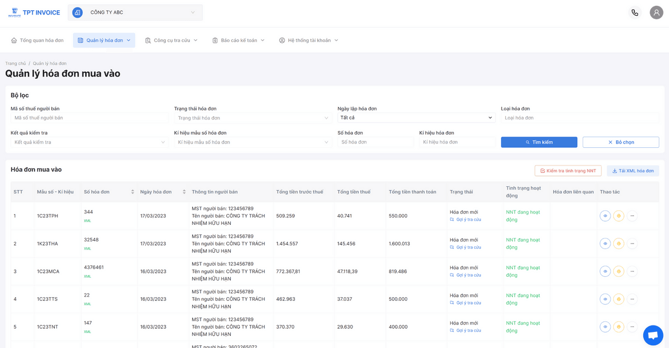
Task: Click the total amount 1.600.013
Action: [399, 244]
